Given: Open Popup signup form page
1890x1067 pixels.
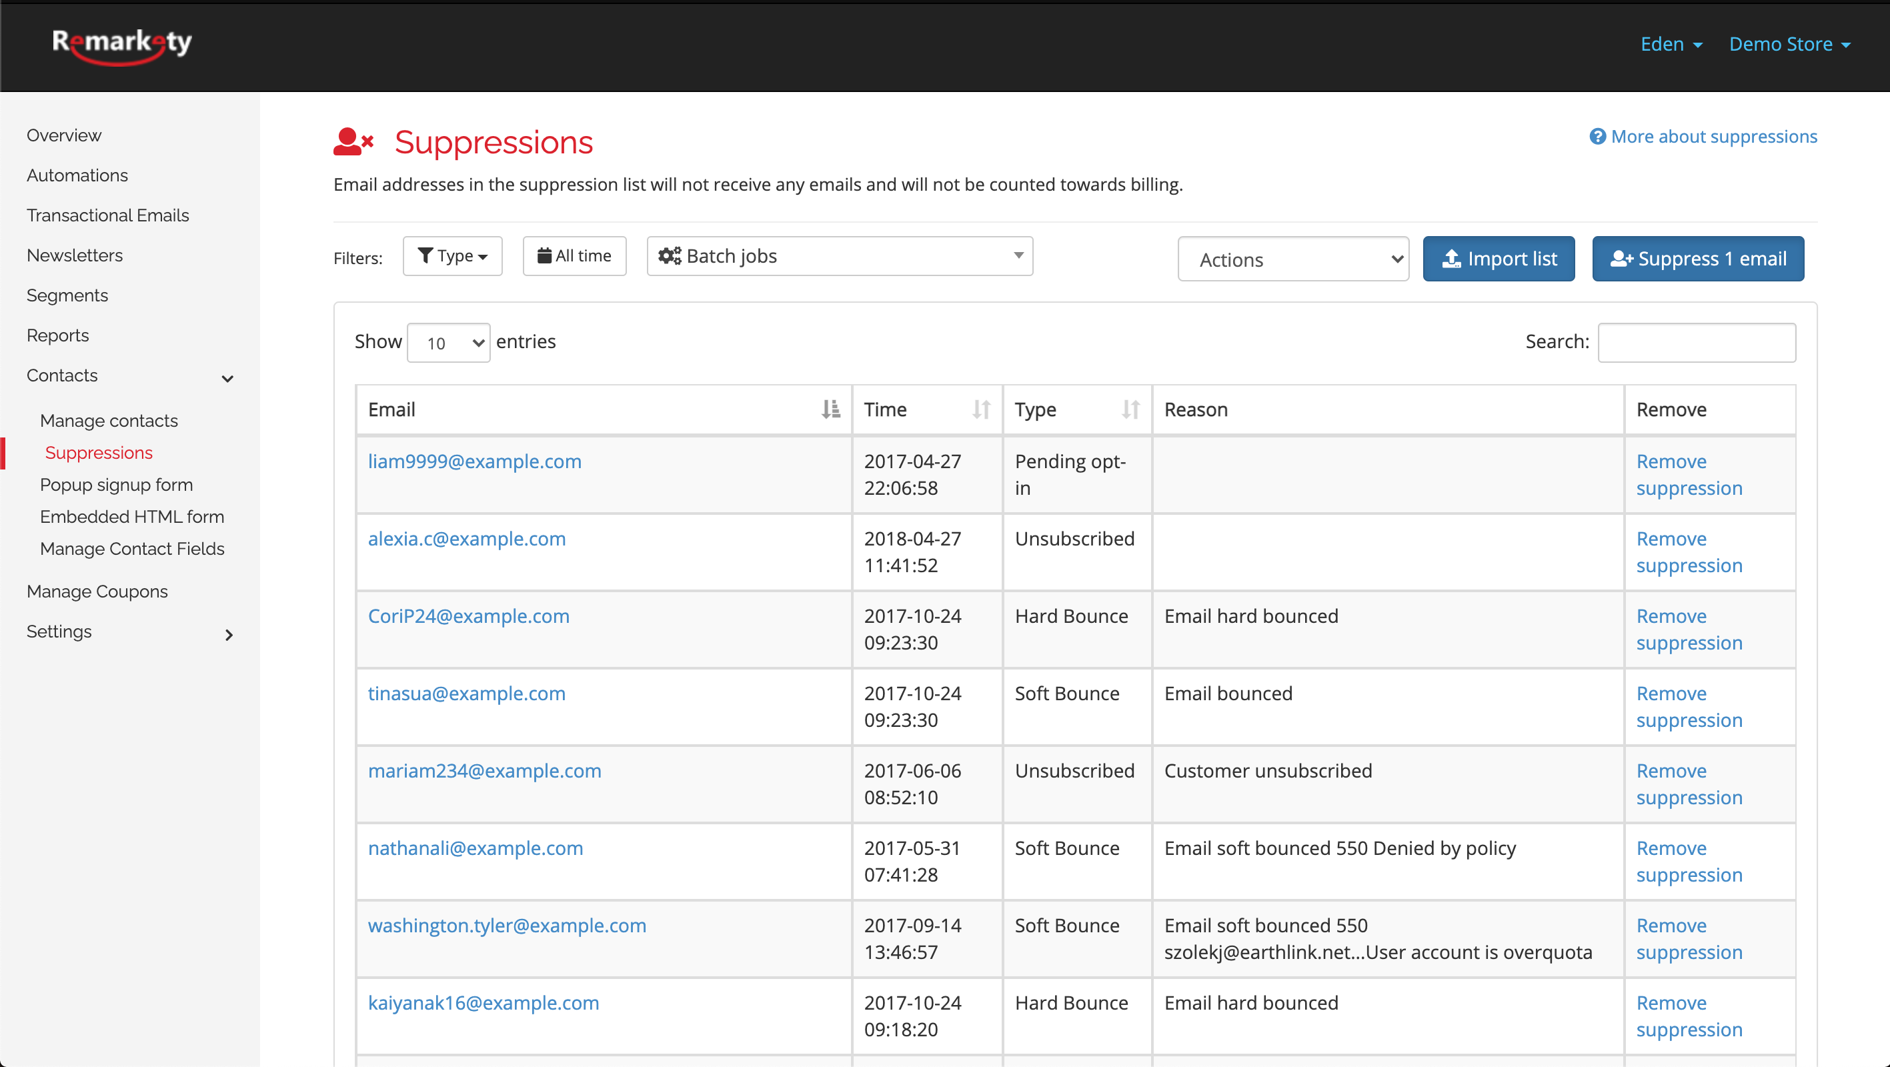Looking at the screenshot, I should (117, 485).
